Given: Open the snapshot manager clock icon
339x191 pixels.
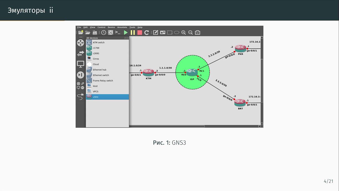Looking at the screenshot, I should (104, 32).
